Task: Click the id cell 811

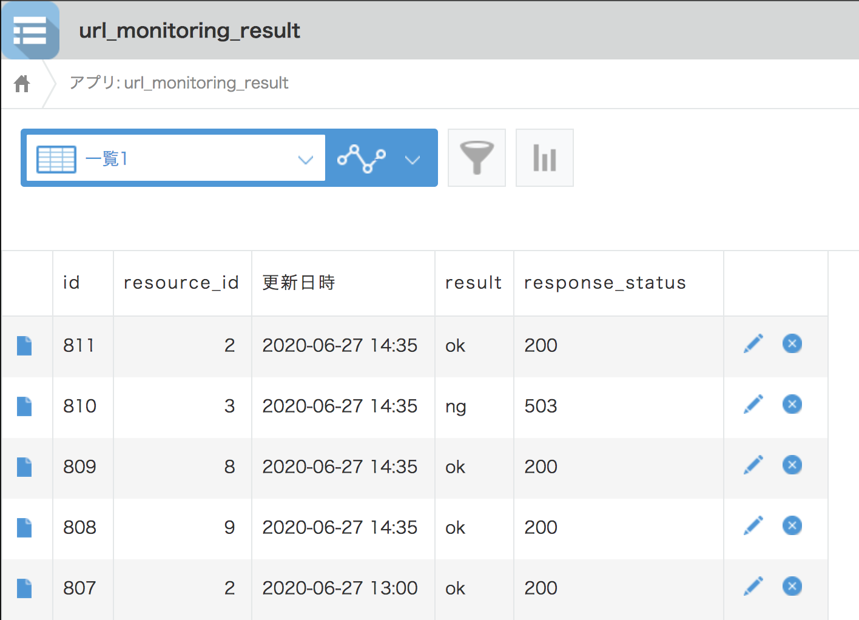Action: pyautogui.click(x=79, y=345)
